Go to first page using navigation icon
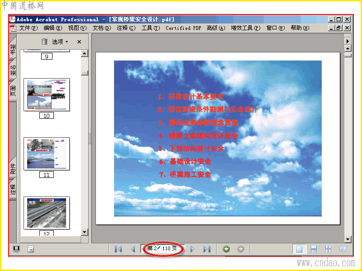The image size is (362, 271). [x=119, y=249]
